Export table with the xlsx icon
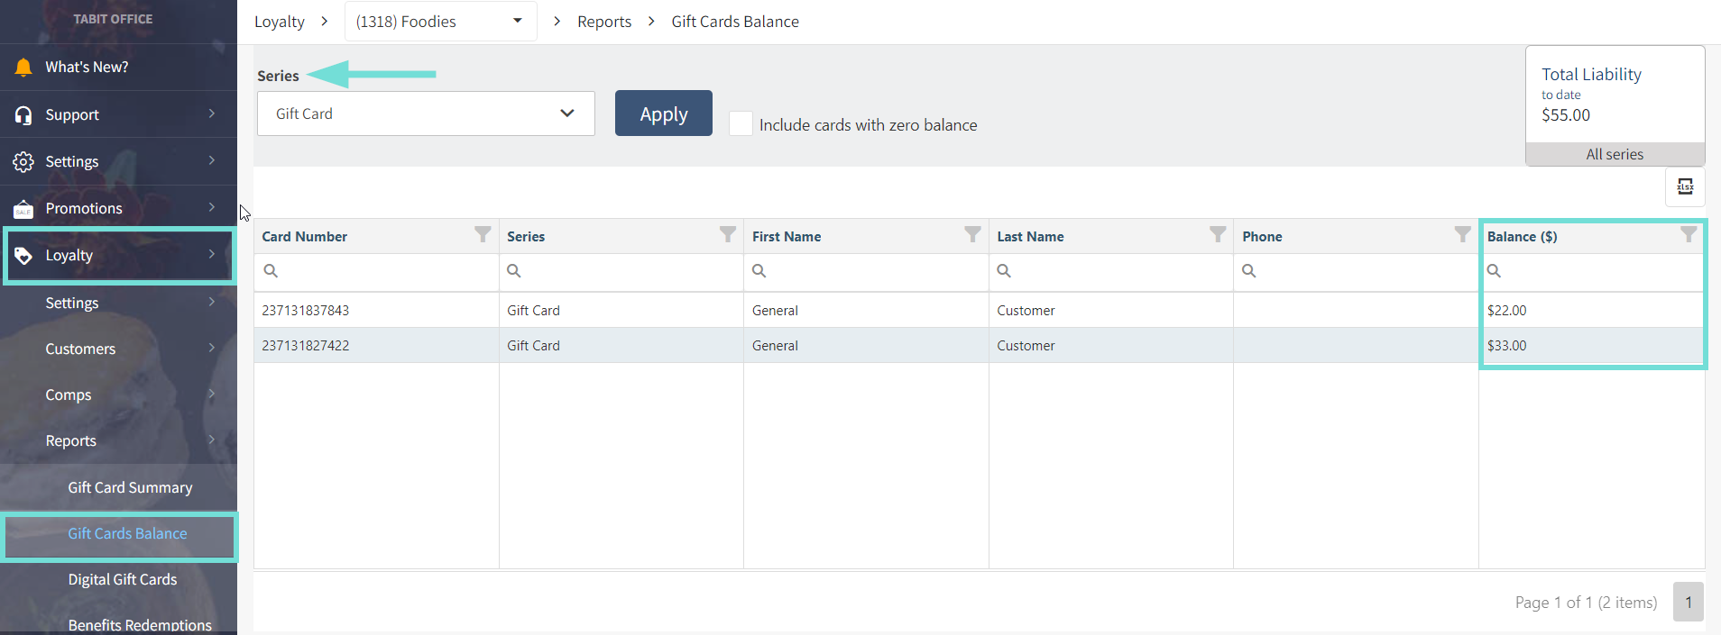 [x=1684, y=186]
